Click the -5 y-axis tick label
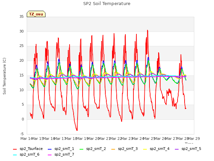214x161 pixels. point(22,134)
